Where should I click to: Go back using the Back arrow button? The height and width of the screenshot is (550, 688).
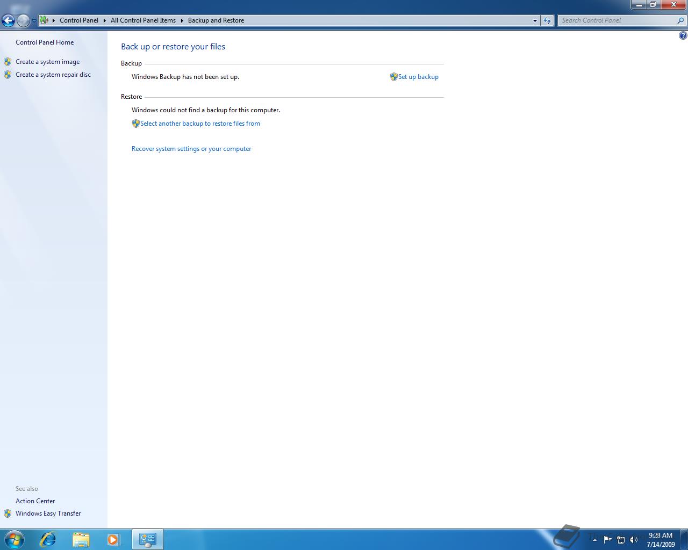click(8, 20)
